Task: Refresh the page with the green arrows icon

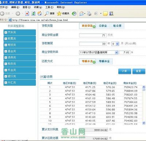Action: 33,14
